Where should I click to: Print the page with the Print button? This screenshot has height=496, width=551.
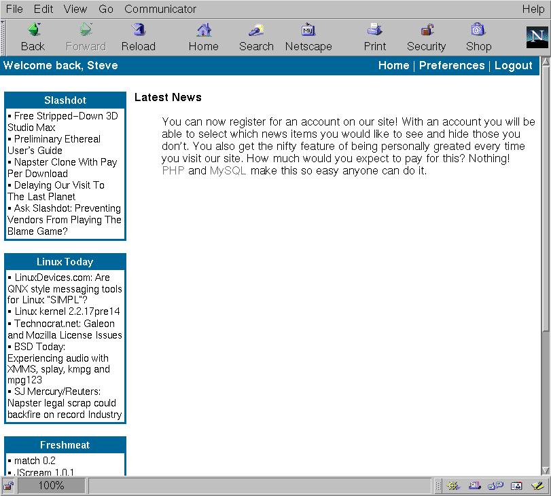[x=374, y=37]
